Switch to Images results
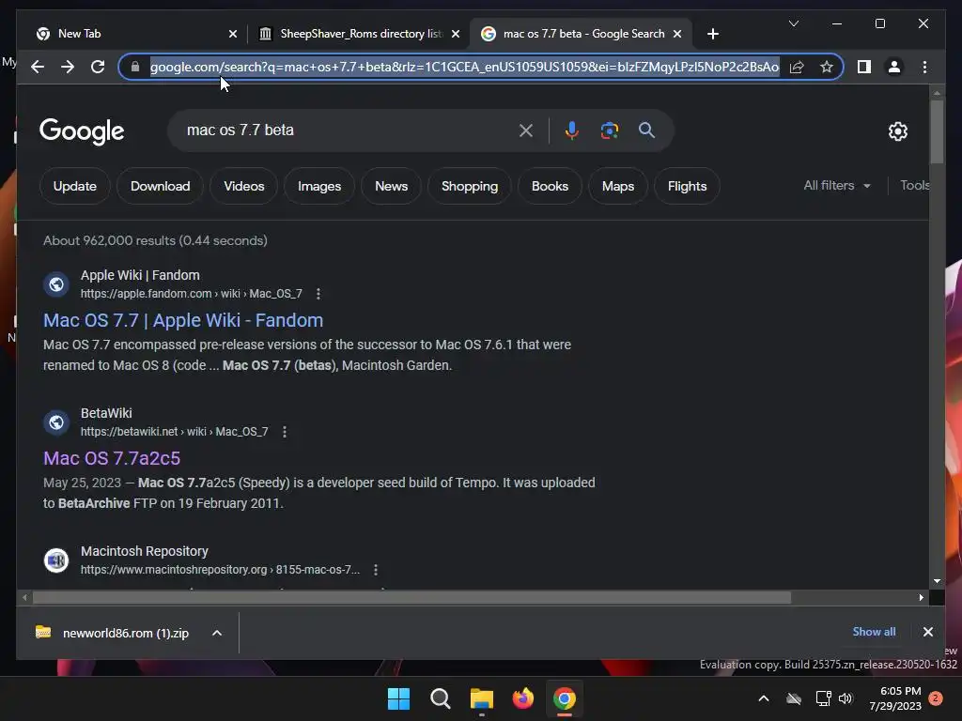The width and height of the screenshot is (962, 721). [x=319, y=186]
